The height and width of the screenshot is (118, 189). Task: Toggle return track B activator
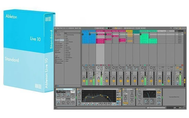coord(169,81)
